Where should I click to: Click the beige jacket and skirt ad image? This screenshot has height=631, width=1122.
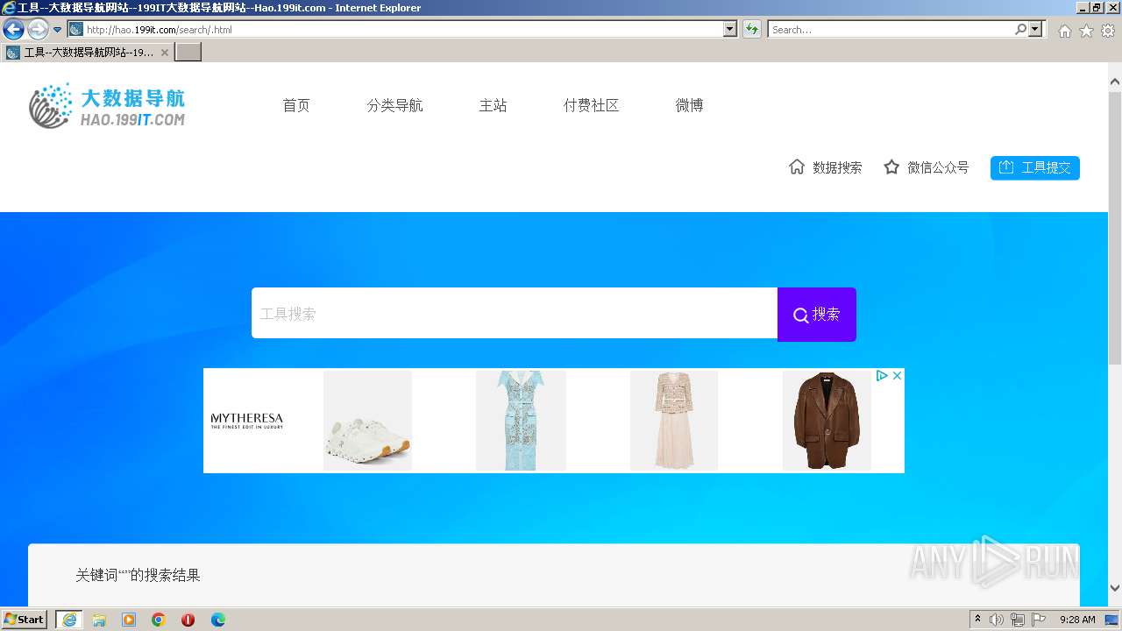tap(673, 421)
